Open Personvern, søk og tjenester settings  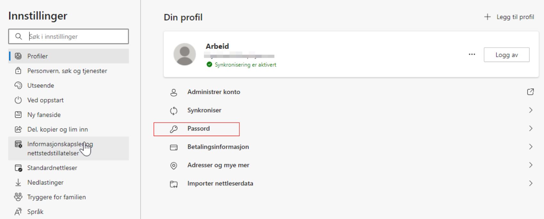[67, 71]
